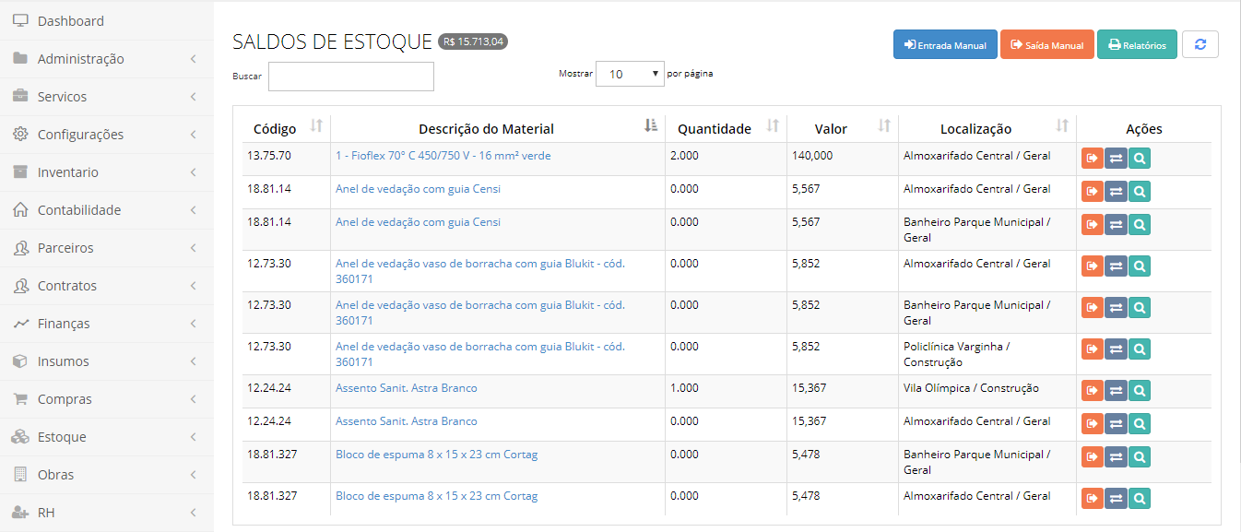Click the transfer icon in Policlínica Varginha row

point(1116,349)
